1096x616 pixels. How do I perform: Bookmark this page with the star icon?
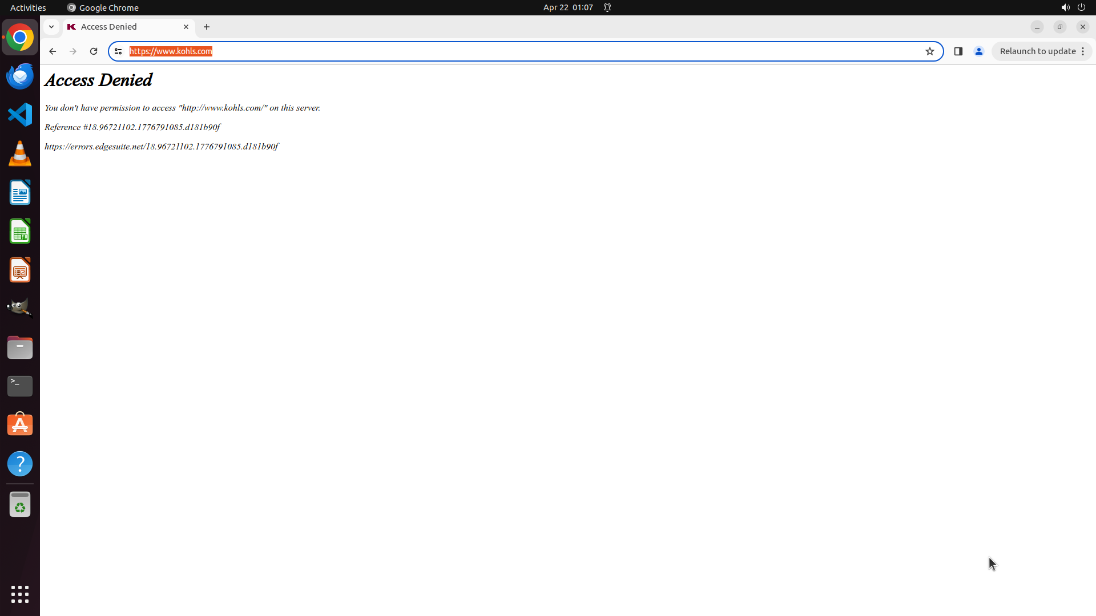930,51
